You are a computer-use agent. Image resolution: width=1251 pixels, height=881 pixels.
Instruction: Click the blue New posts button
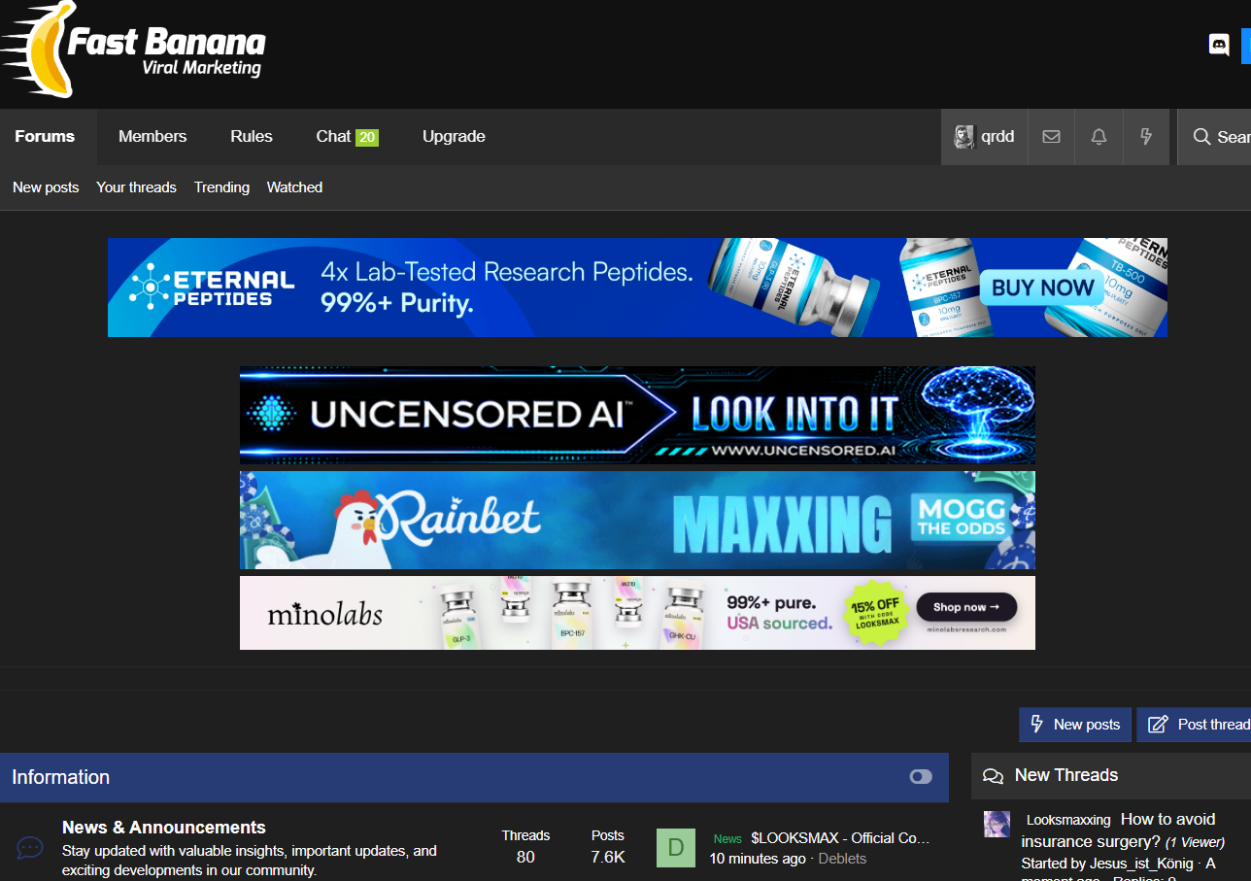click(1075, 725)
